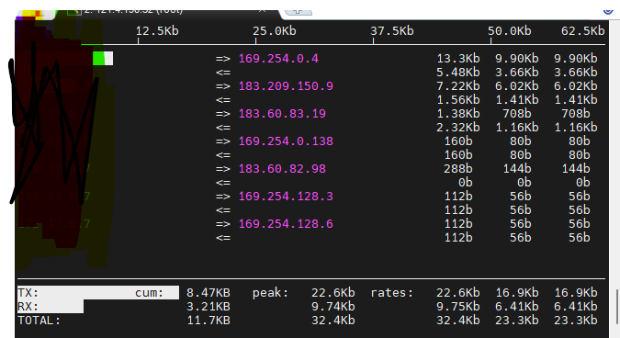Click the RX: label
The width and height of the screenshot is (620, 338).
[x=28, y=307]
